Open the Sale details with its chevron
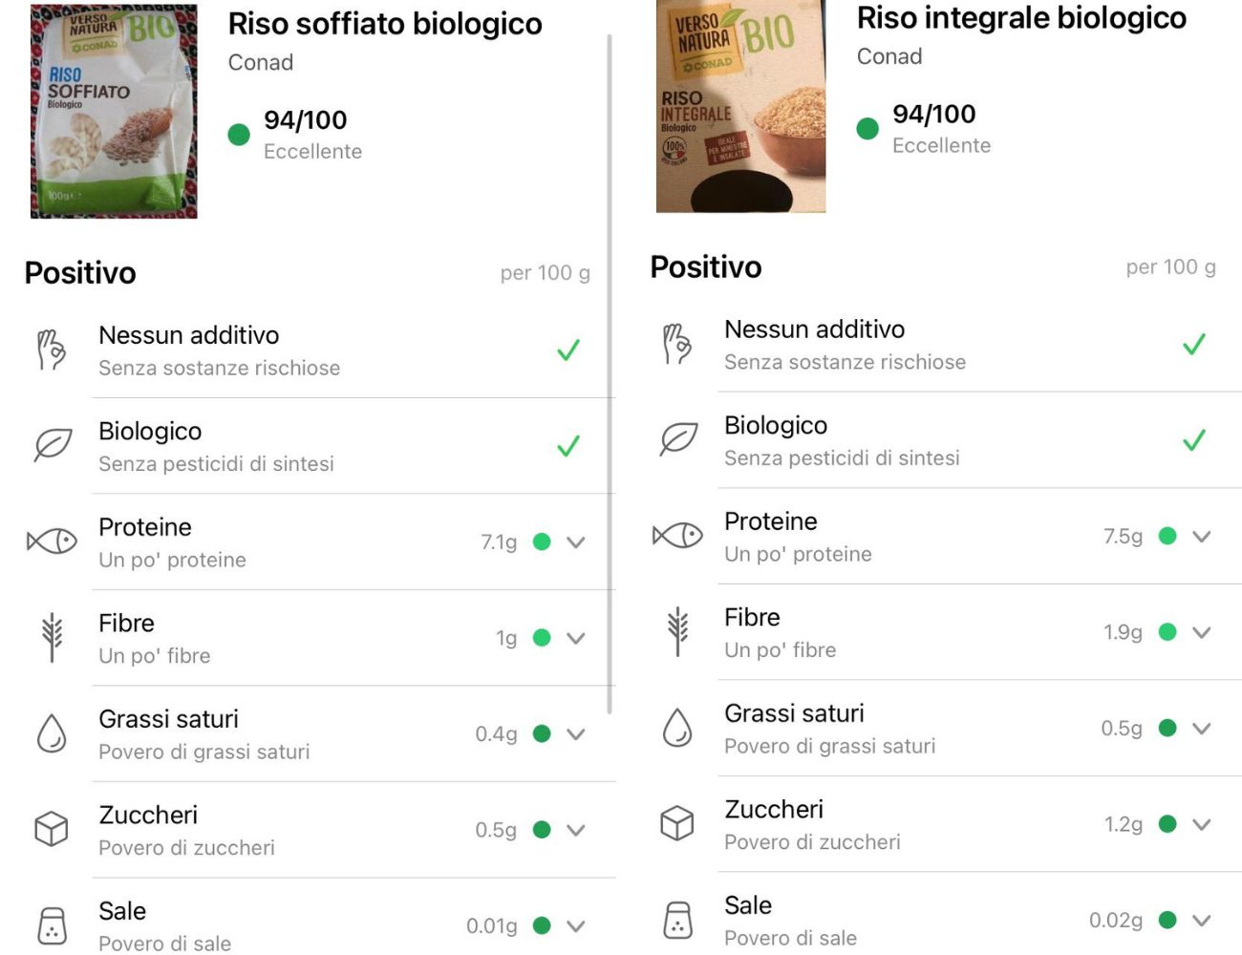The height and width of the screenshot is (955, 1242). [x=575, y=924]
